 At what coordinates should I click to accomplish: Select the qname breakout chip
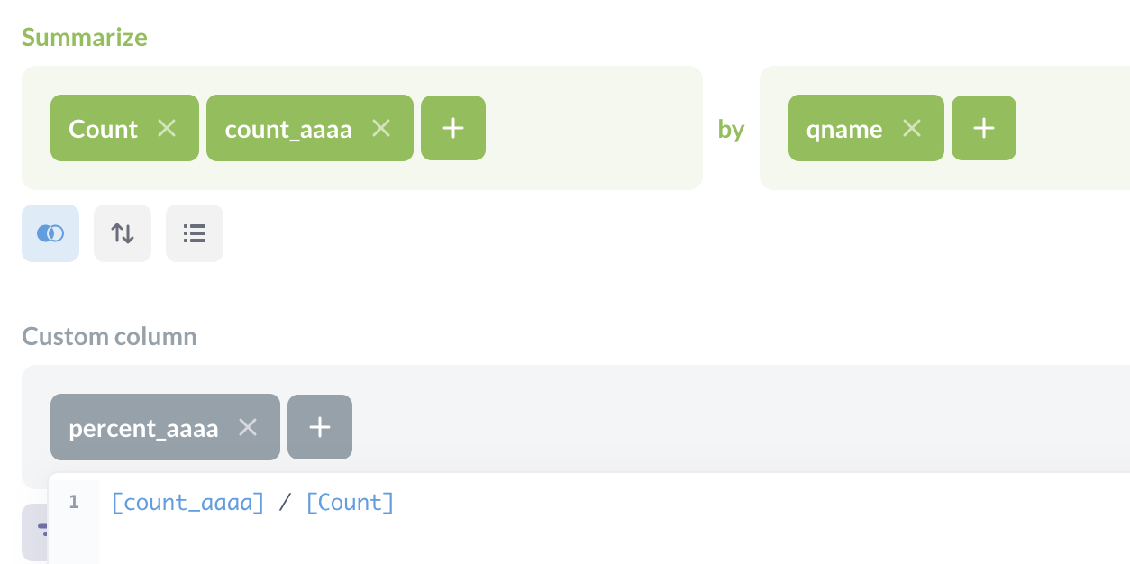pyautogui.click(x=843, y=128)
